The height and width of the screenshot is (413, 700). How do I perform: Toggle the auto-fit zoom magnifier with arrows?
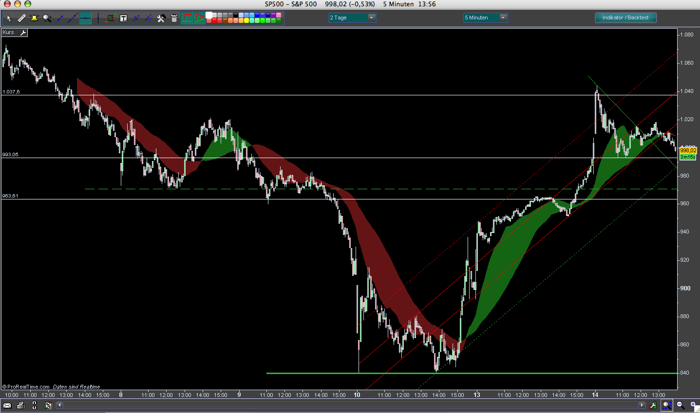point(667,405)
